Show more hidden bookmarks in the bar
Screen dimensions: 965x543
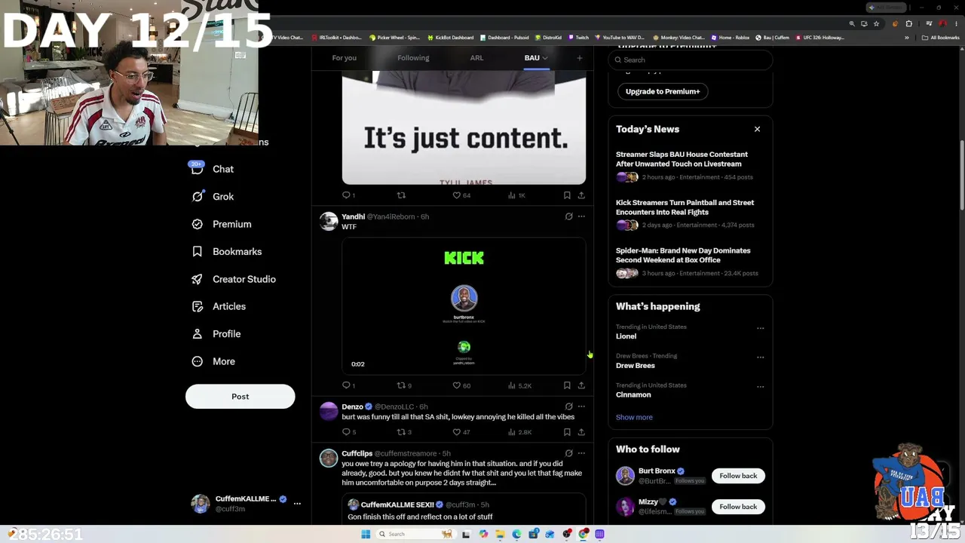[x=907, y=38]
